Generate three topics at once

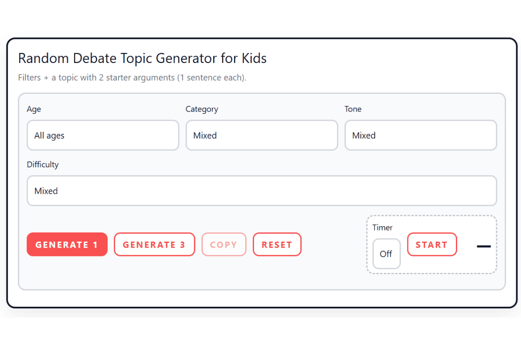(154, 244)
